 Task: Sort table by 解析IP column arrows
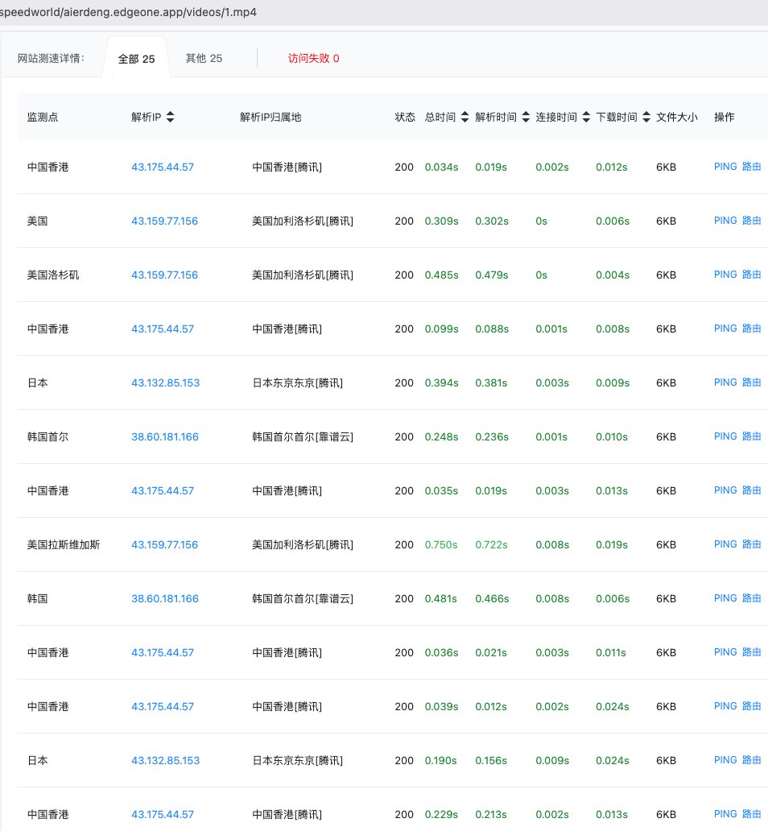click(x=170, y=117)
